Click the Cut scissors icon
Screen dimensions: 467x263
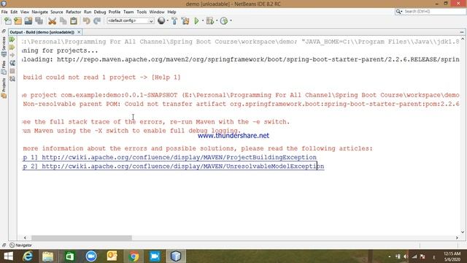coord(52,21)
